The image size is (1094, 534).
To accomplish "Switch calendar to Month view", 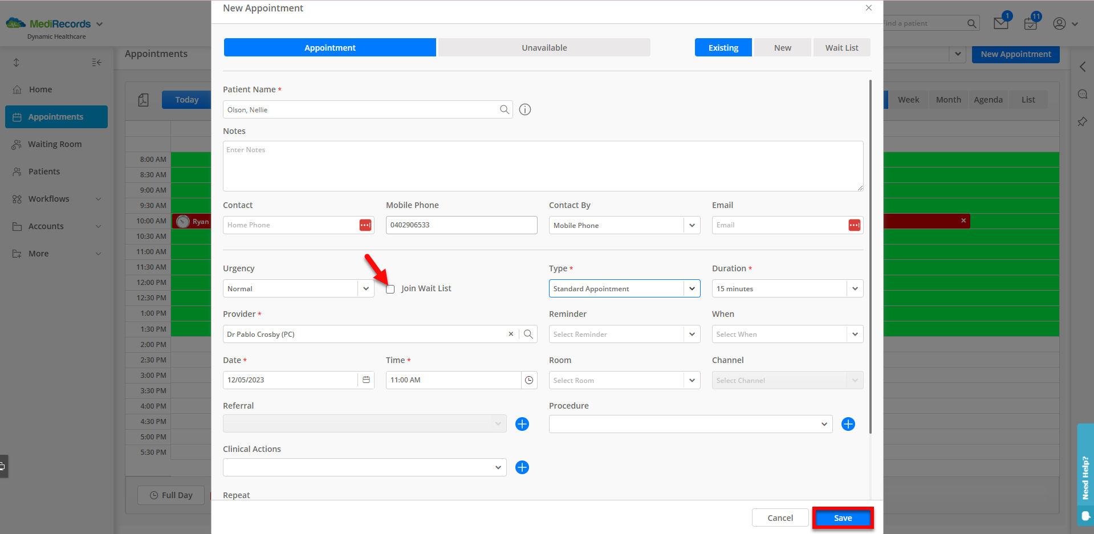I will tap(949, 100).
